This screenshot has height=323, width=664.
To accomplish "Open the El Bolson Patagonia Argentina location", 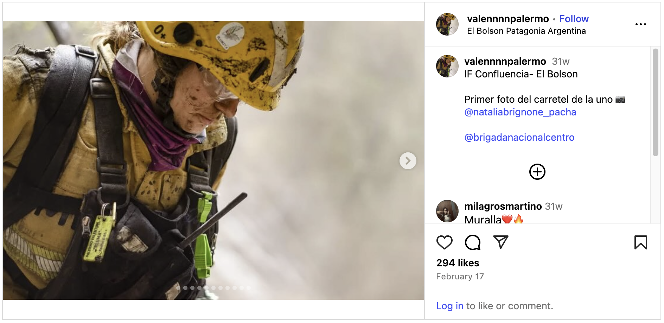I will click(x=526, y=31).
